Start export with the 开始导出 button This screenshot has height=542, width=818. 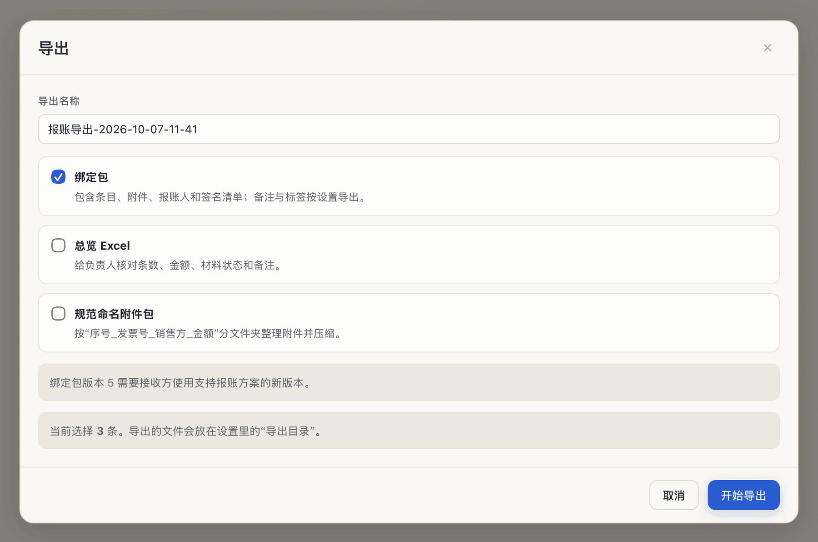pos(743,495)
